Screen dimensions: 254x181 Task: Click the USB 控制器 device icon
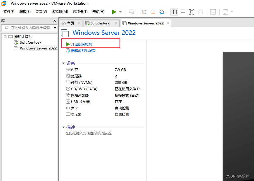coord(68,102)
